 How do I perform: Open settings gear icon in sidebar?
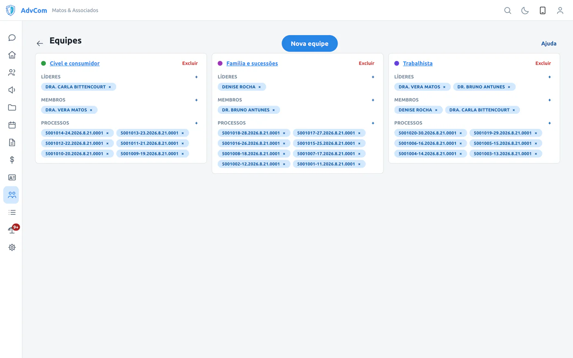click(12, 248)
